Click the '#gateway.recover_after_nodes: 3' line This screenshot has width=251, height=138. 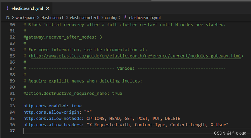(x=62, y=37)
